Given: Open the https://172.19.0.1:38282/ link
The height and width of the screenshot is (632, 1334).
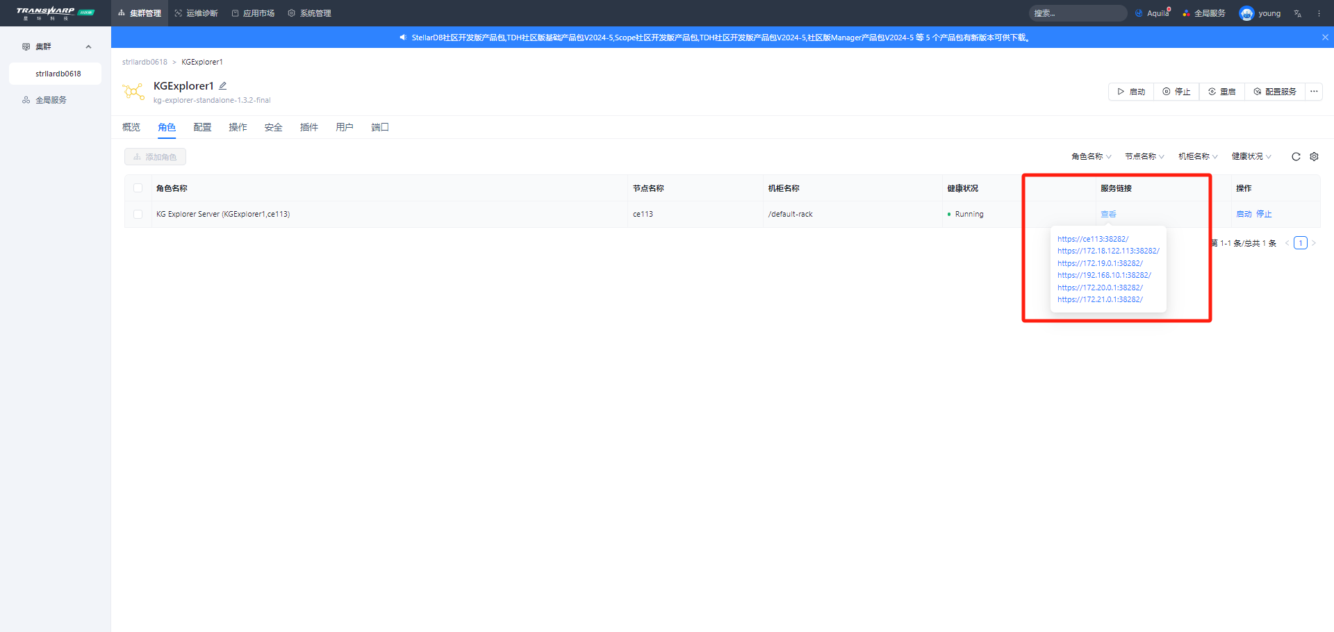Looking at the screenshot, I should click(1100, 263).
